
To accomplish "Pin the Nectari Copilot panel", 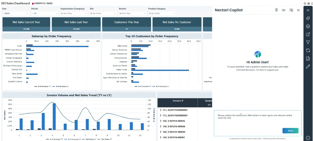I will click(x=277, y=10).
